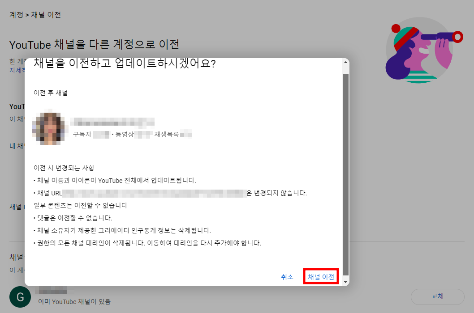Image resolution: width=474 pixels, height=313 pixels.
Task: Select the page title YouTube 채널을 다른 계정으로 이전
Action: click(x=95, y=45)
